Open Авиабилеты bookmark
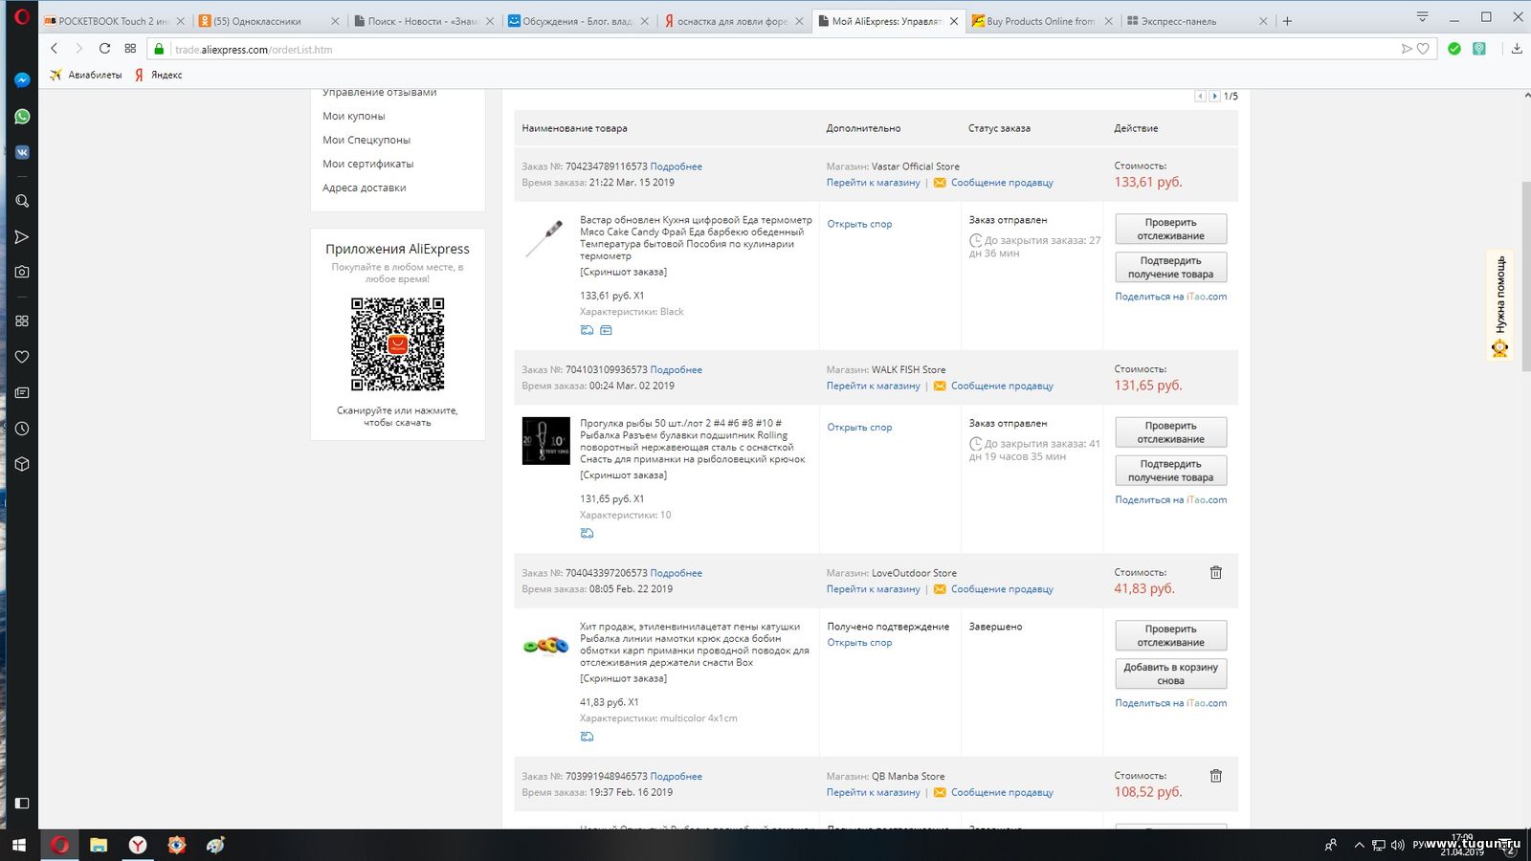The height and width of the screenshot is (861, 1531). point(85,75)
